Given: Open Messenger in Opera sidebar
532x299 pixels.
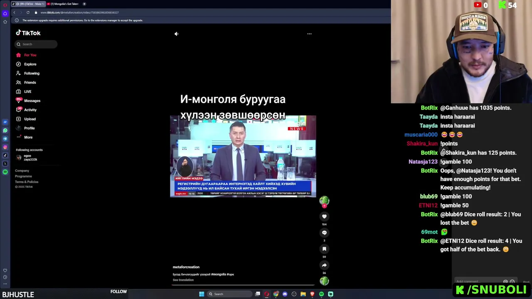Looking at the screenshot, I should tap(5, 122).
